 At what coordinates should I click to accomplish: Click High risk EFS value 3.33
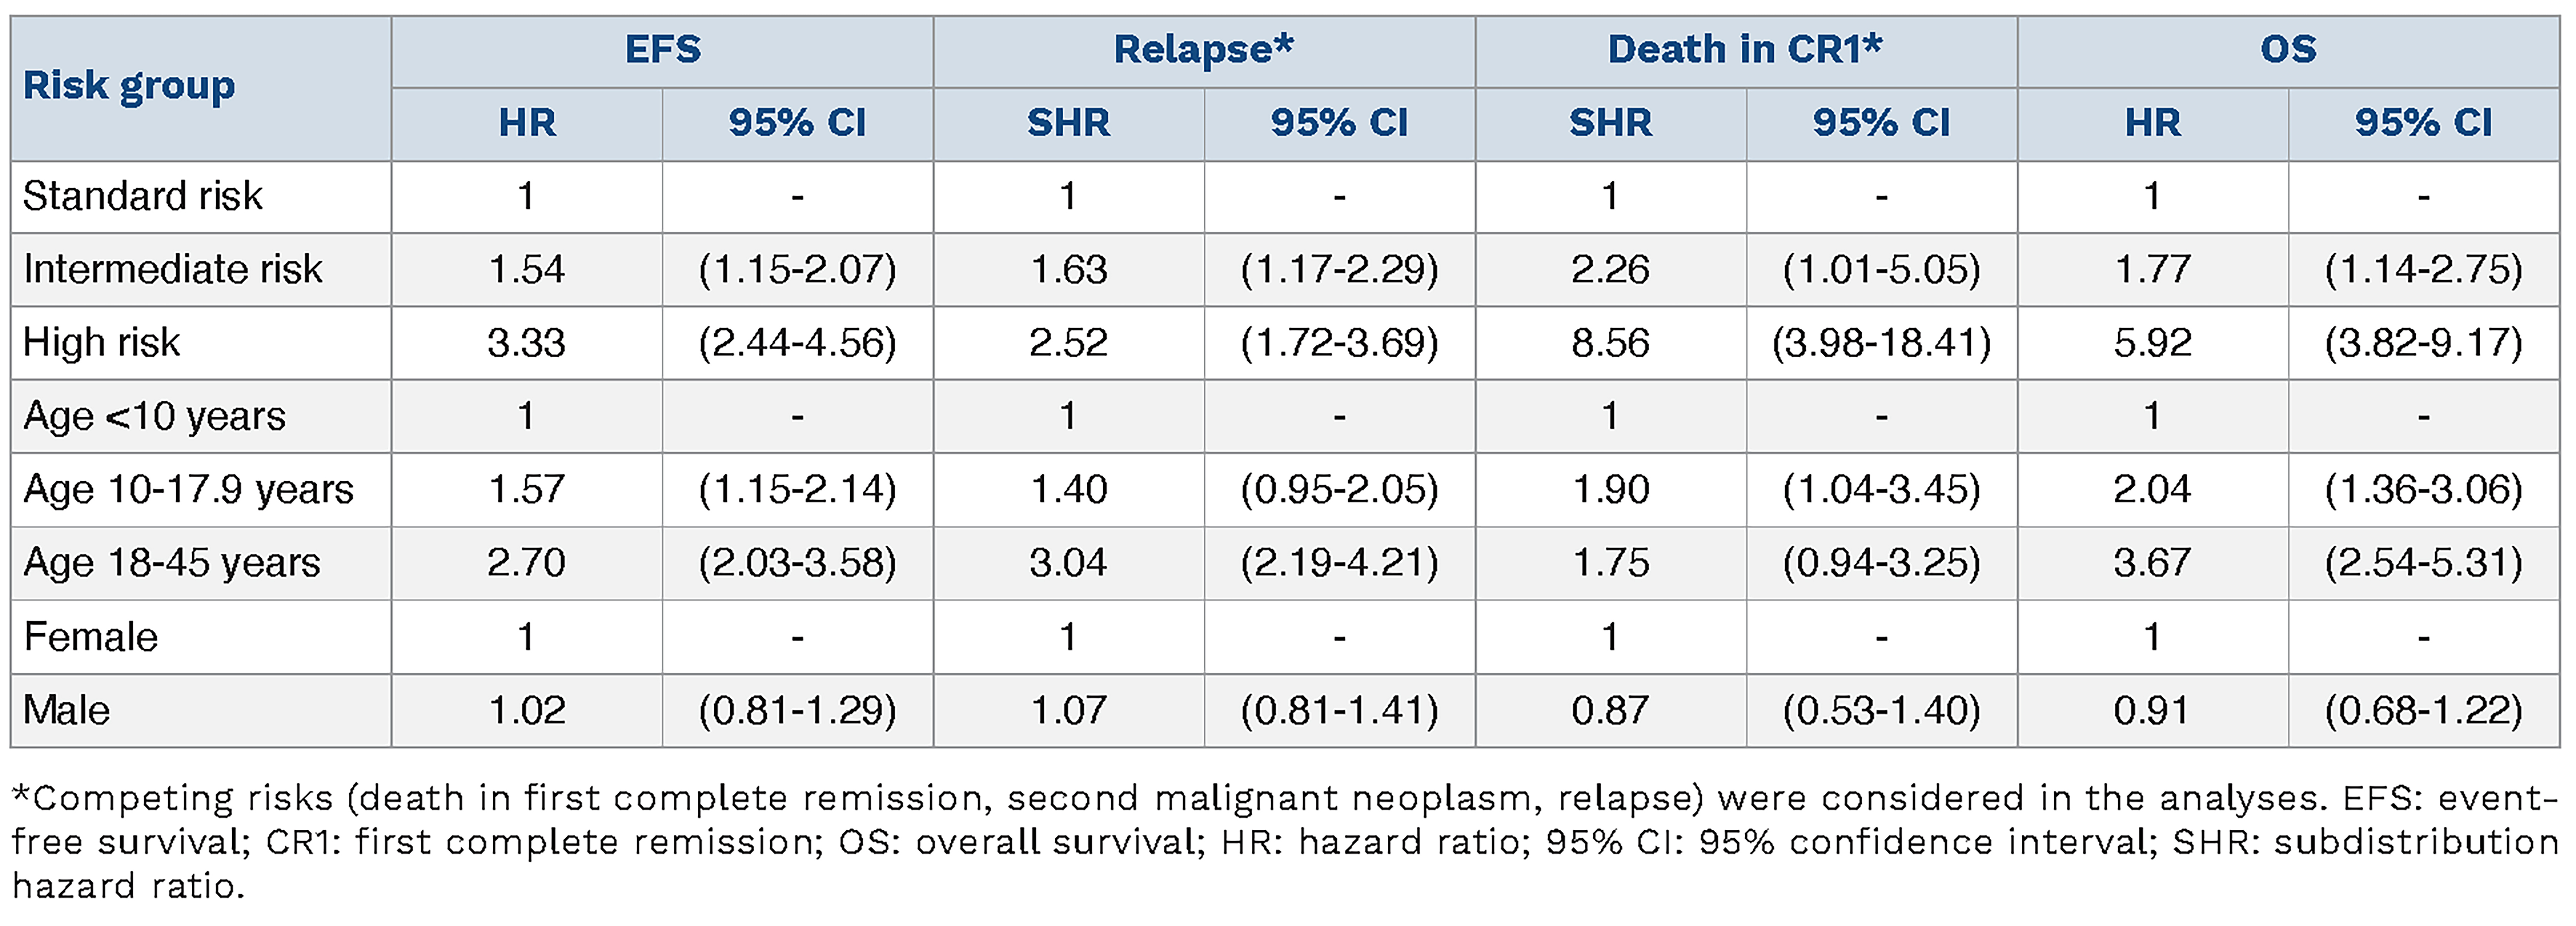point(526,343)
